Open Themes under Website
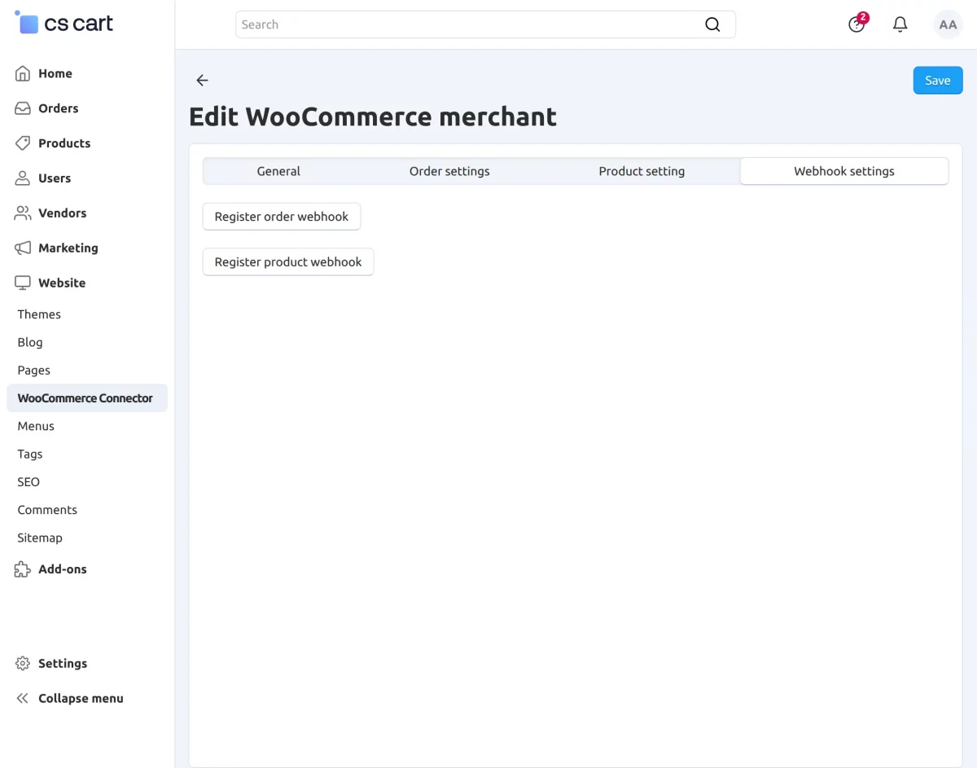This screenshot has width=977, height=768. click(39, 314)
